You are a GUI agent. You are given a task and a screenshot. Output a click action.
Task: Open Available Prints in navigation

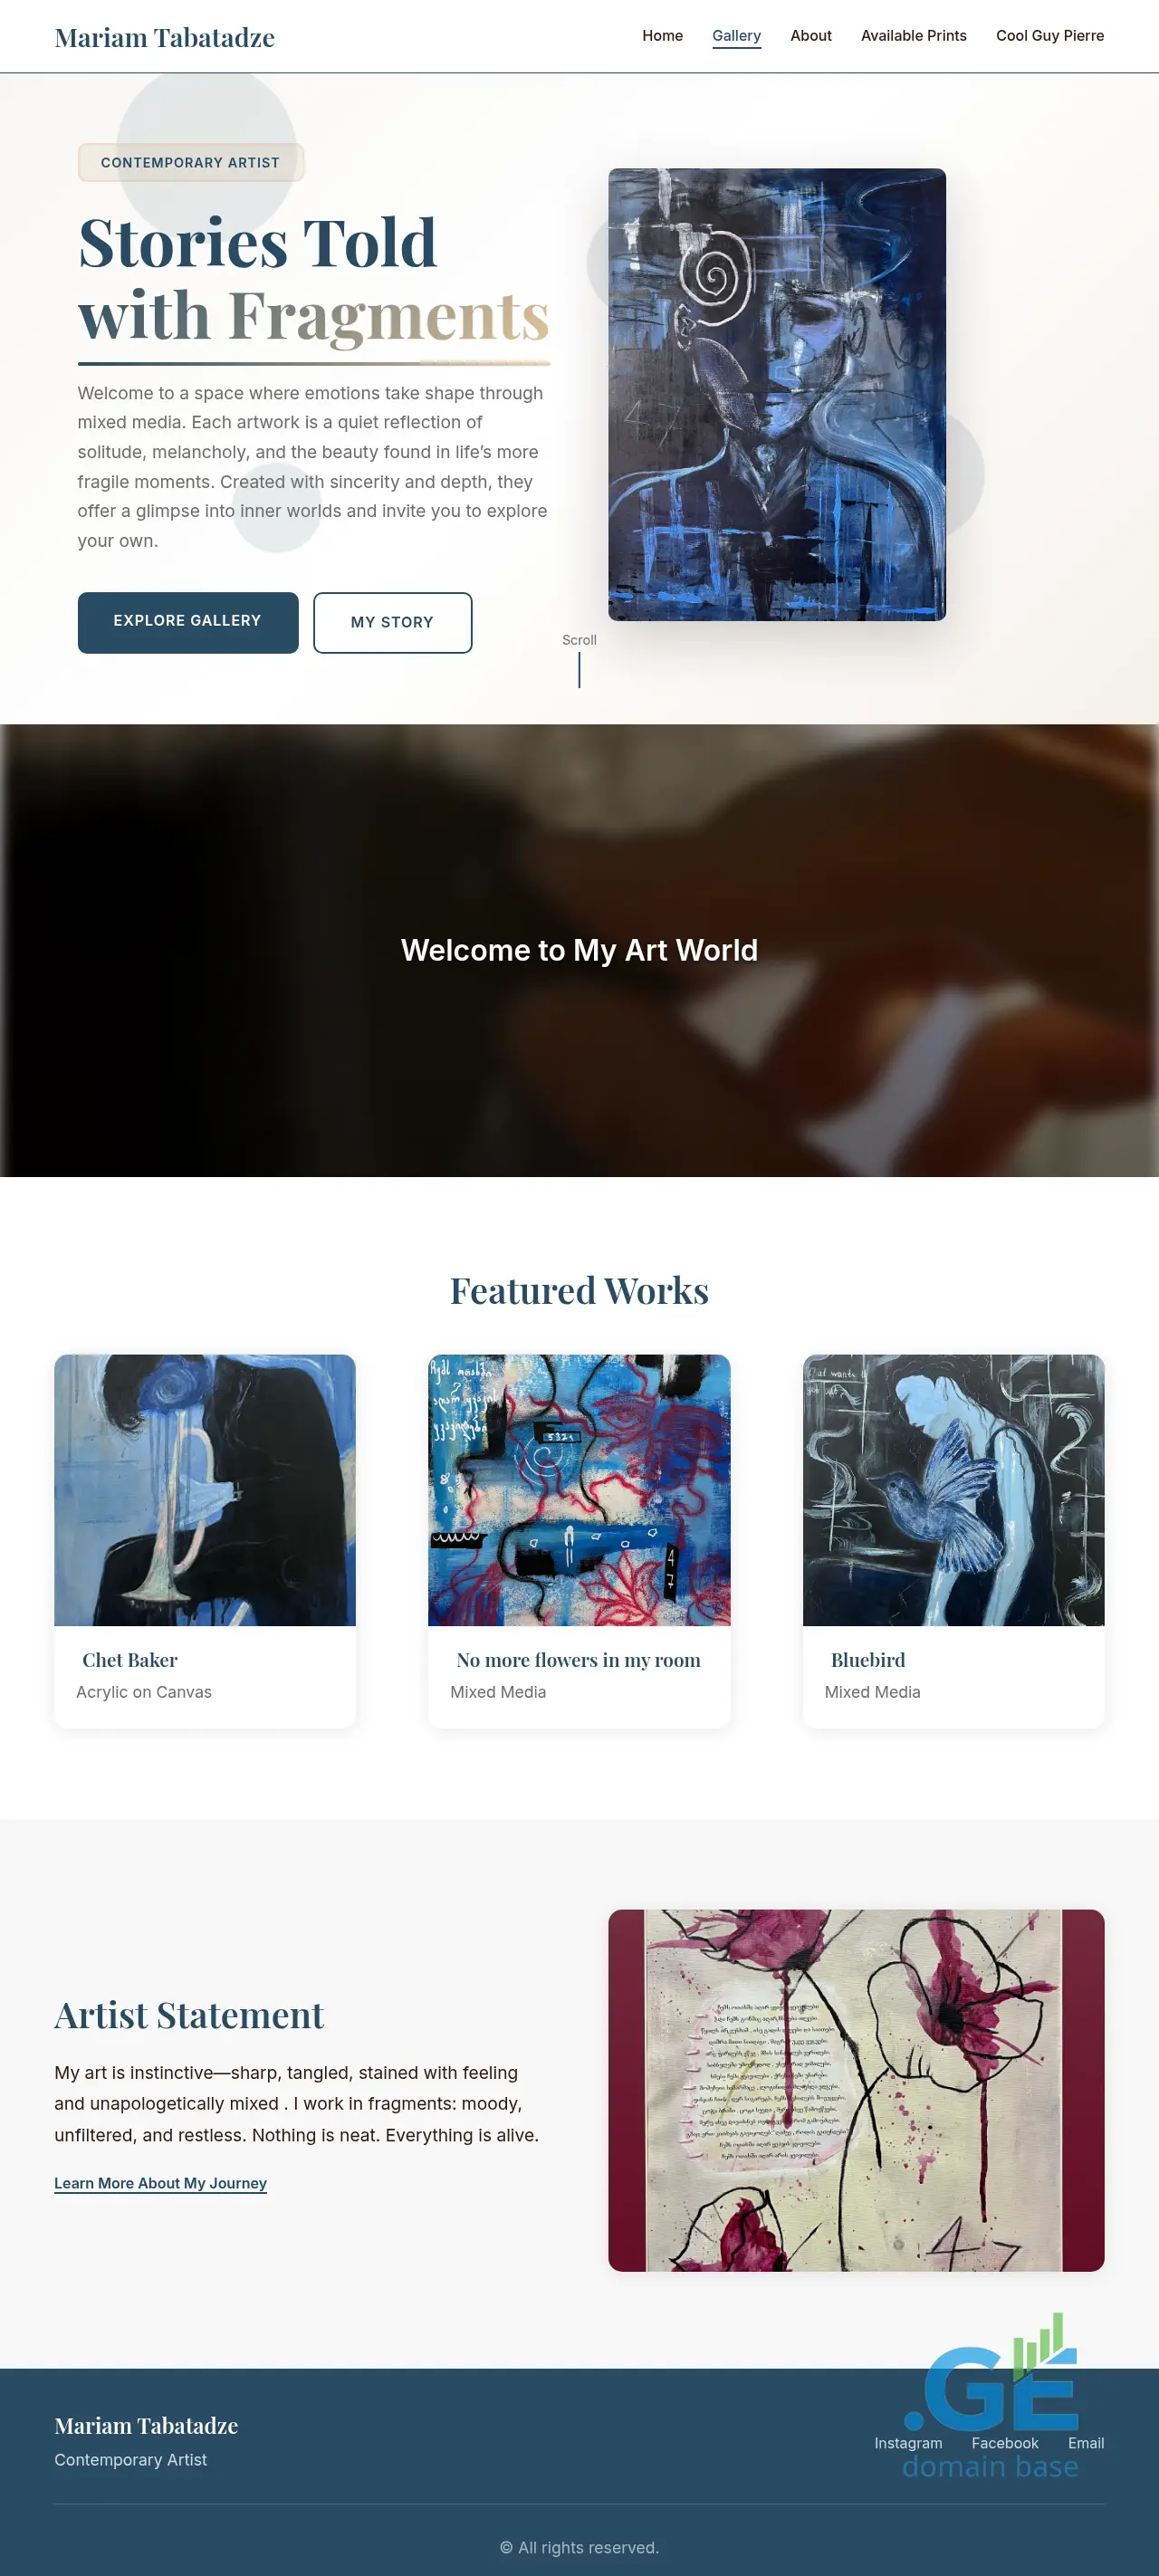[913, 36]
